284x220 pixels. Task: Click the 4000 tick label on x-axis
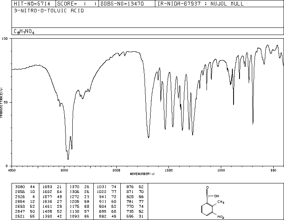pos(12,170)
